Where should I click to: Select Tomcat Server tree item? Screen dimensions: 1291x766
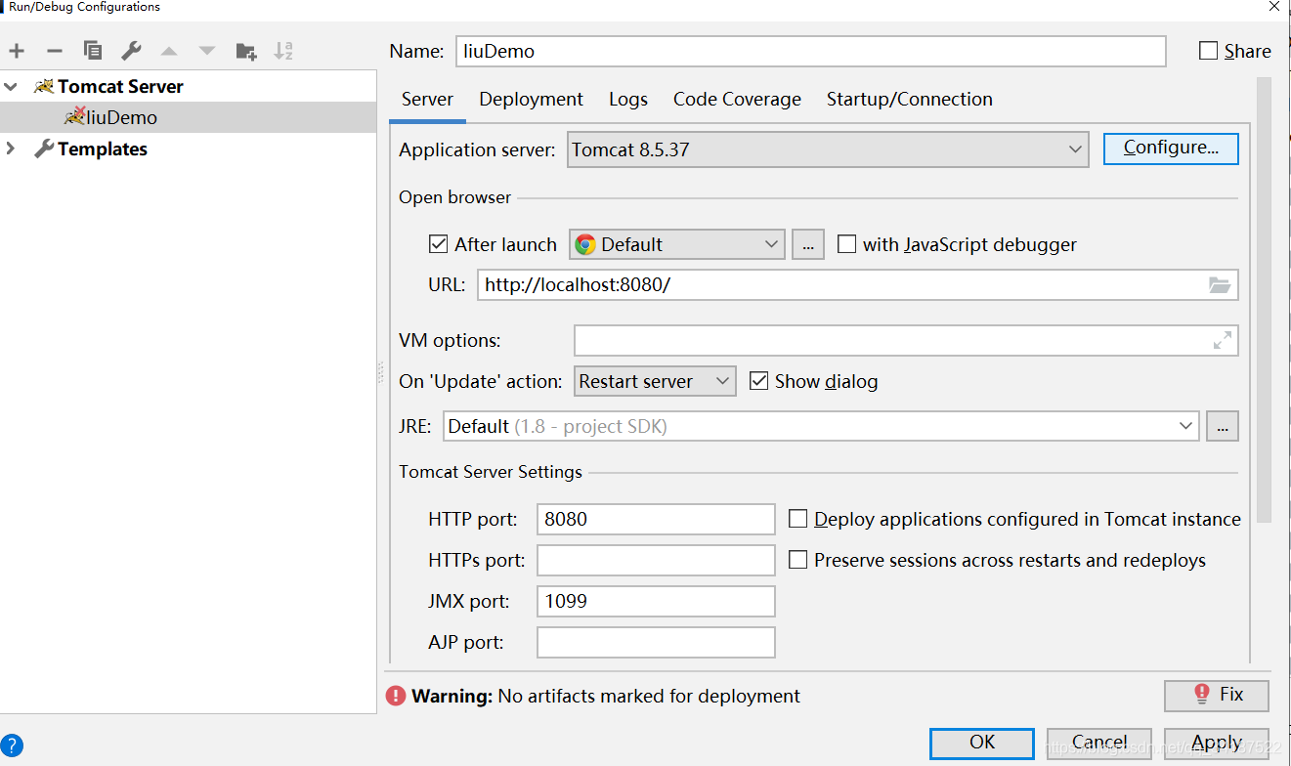[x=188, y=86]
